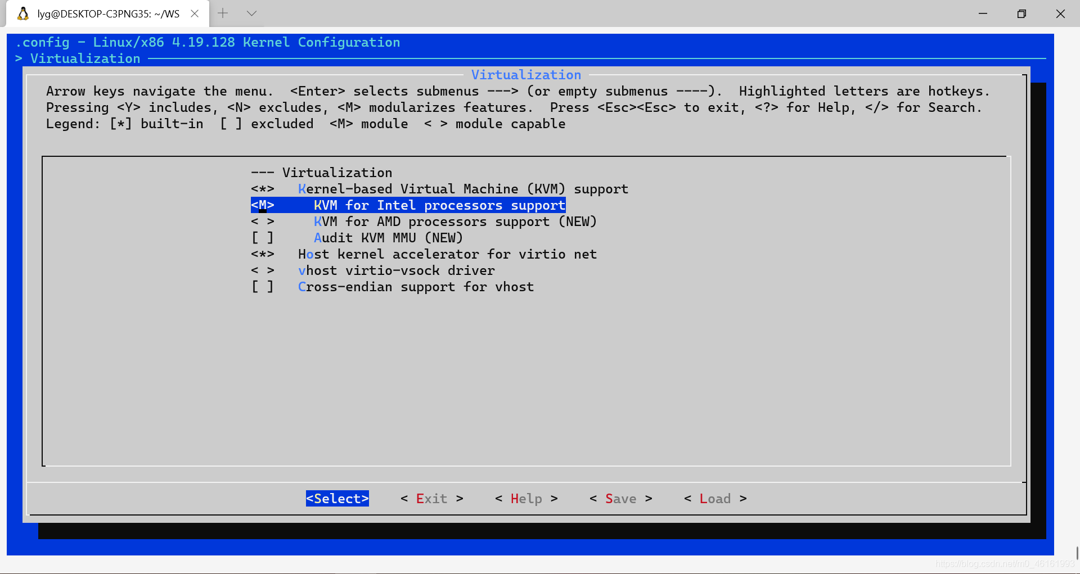The width and height of the screenshot is (1080, 574).
Task: Select vhost virtio-vsock driver entry
Action: click(x=397, y=270)
